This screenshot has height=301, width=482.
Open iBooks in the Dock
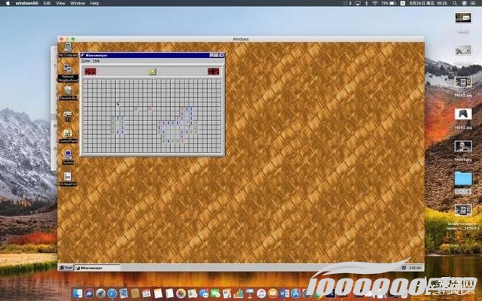273,293
